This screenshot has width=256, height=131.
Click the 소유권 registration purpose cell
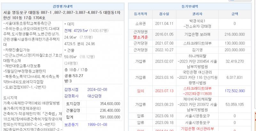pyautogui.click(x=141, y=23)
